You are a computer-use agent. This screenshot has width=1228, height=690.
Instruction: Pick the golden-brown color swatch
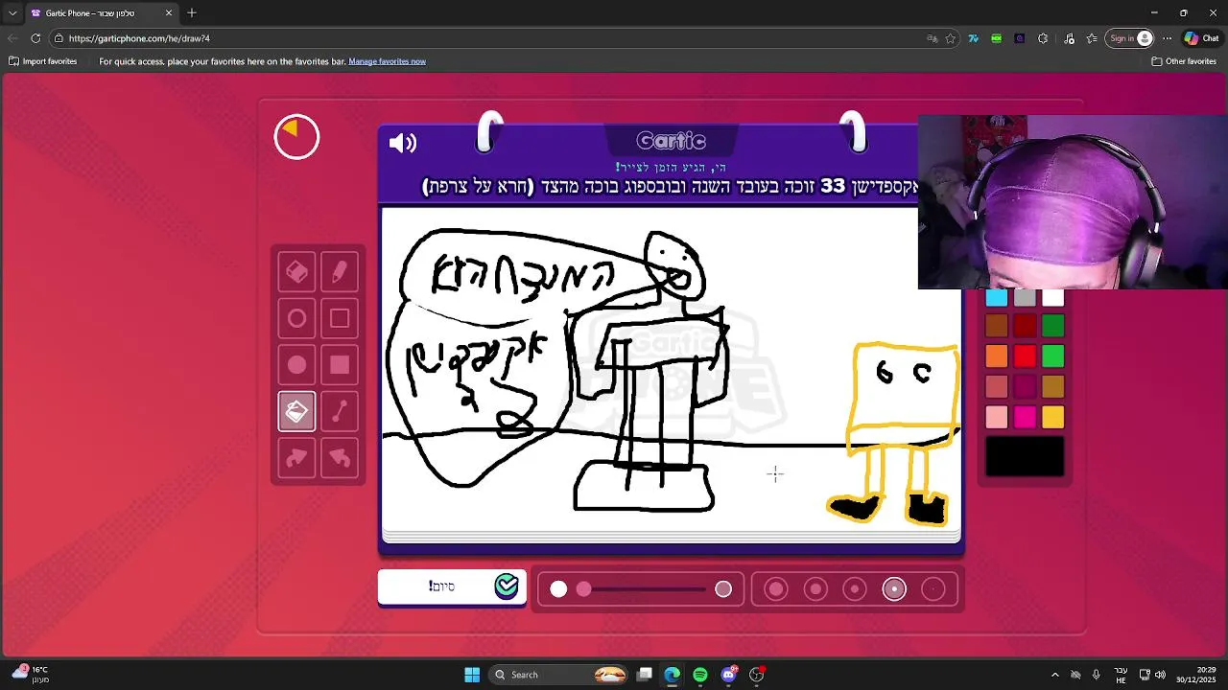[1053, 387]
